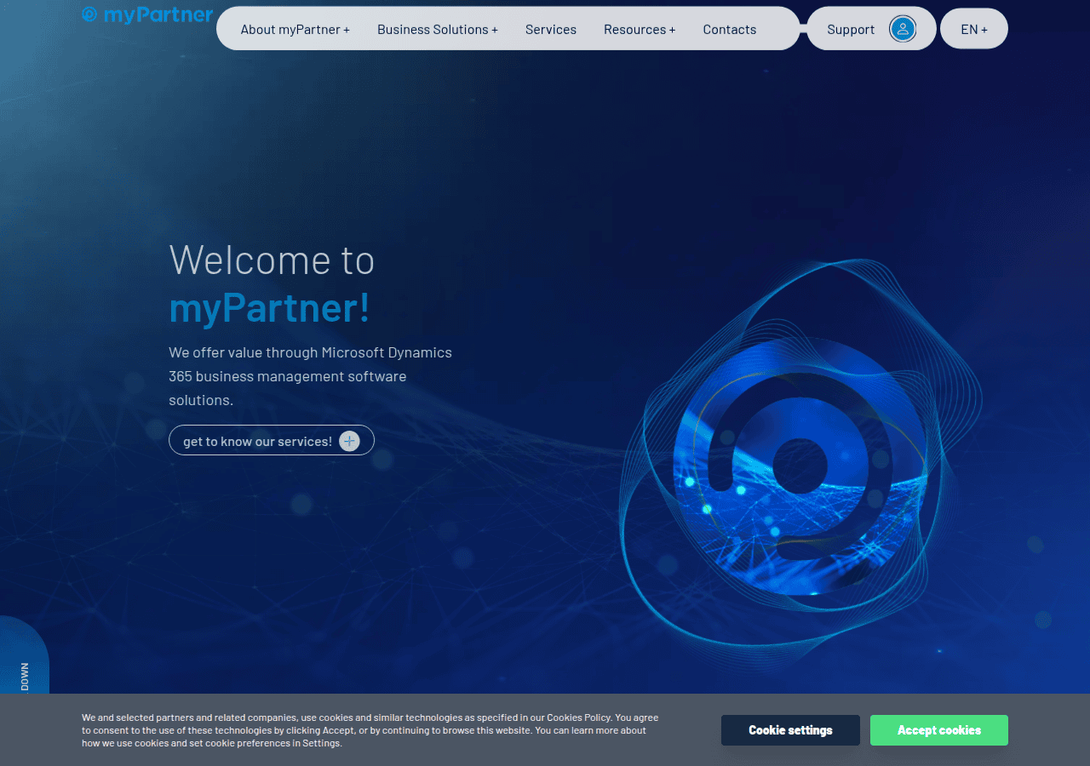Expand the About myPartner menu

click(x=295, y=29)
